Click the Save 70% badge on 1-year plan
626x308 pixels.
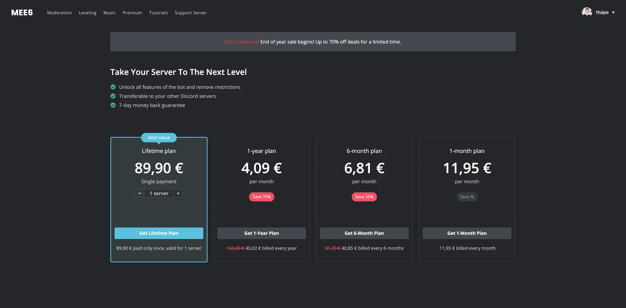pos(261,197)
